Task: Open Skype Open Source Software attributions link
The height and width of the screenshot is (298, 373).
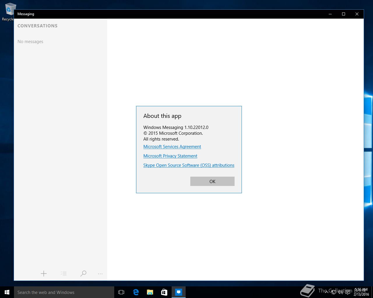Action: 189,165
